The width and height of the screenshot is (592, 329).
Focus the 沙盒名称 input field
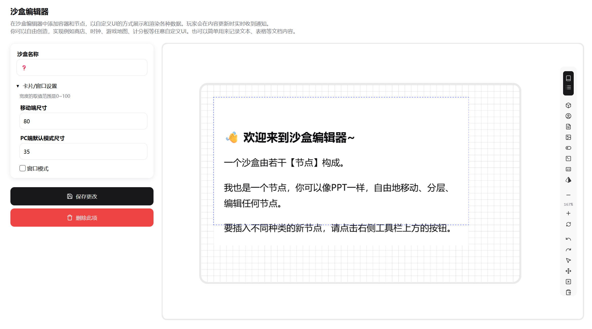82,67
